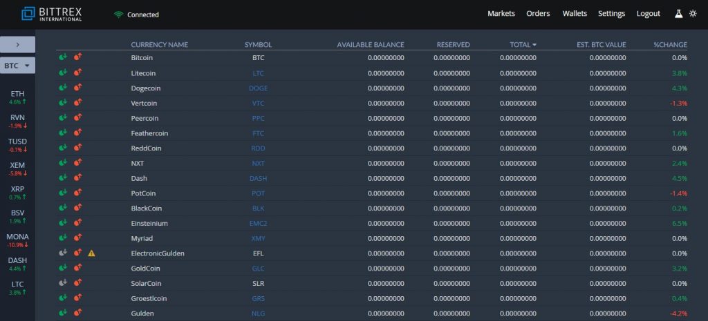Sort by the TOTAL column

[523, 45]
